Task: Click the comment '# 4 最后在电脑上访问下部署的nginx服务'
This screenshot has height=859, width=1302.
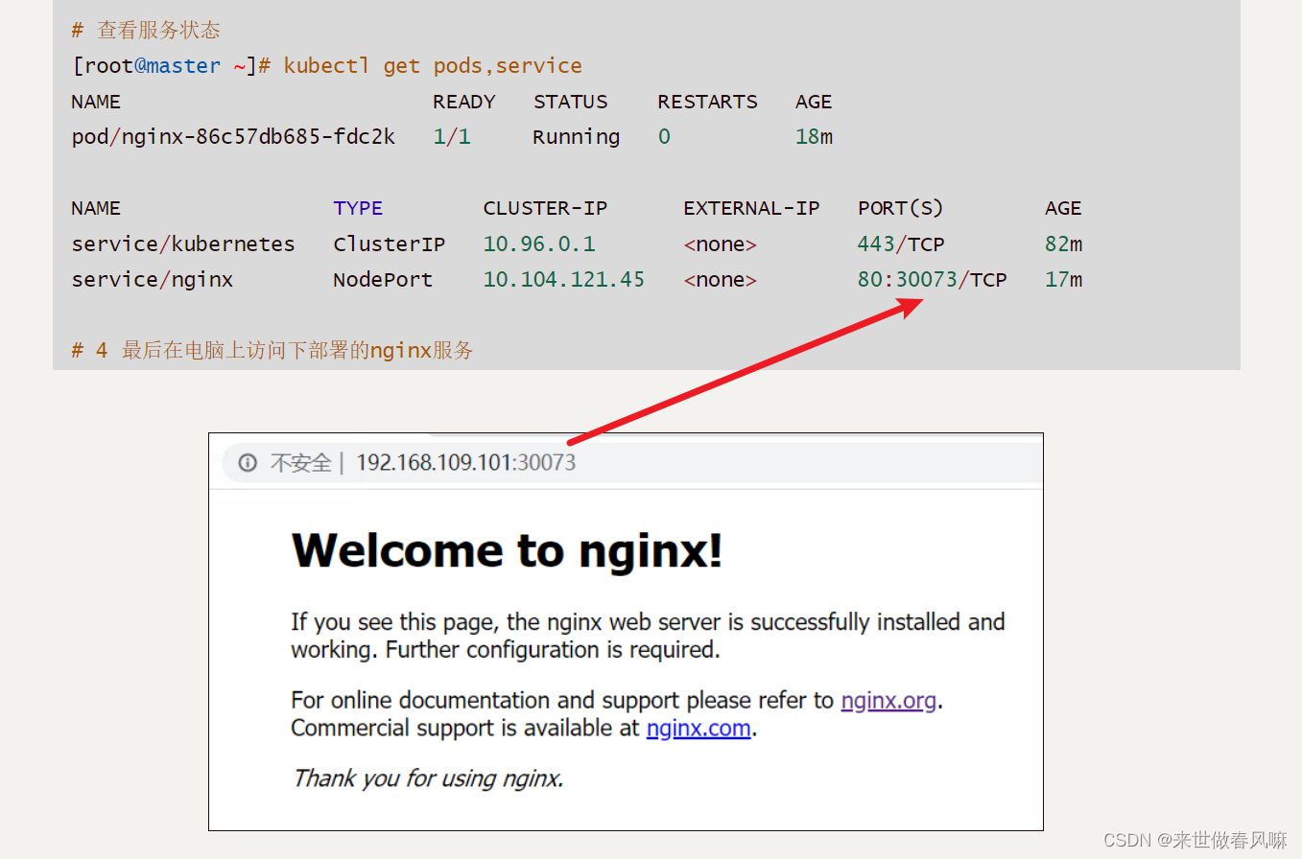Action: point(272,350)
